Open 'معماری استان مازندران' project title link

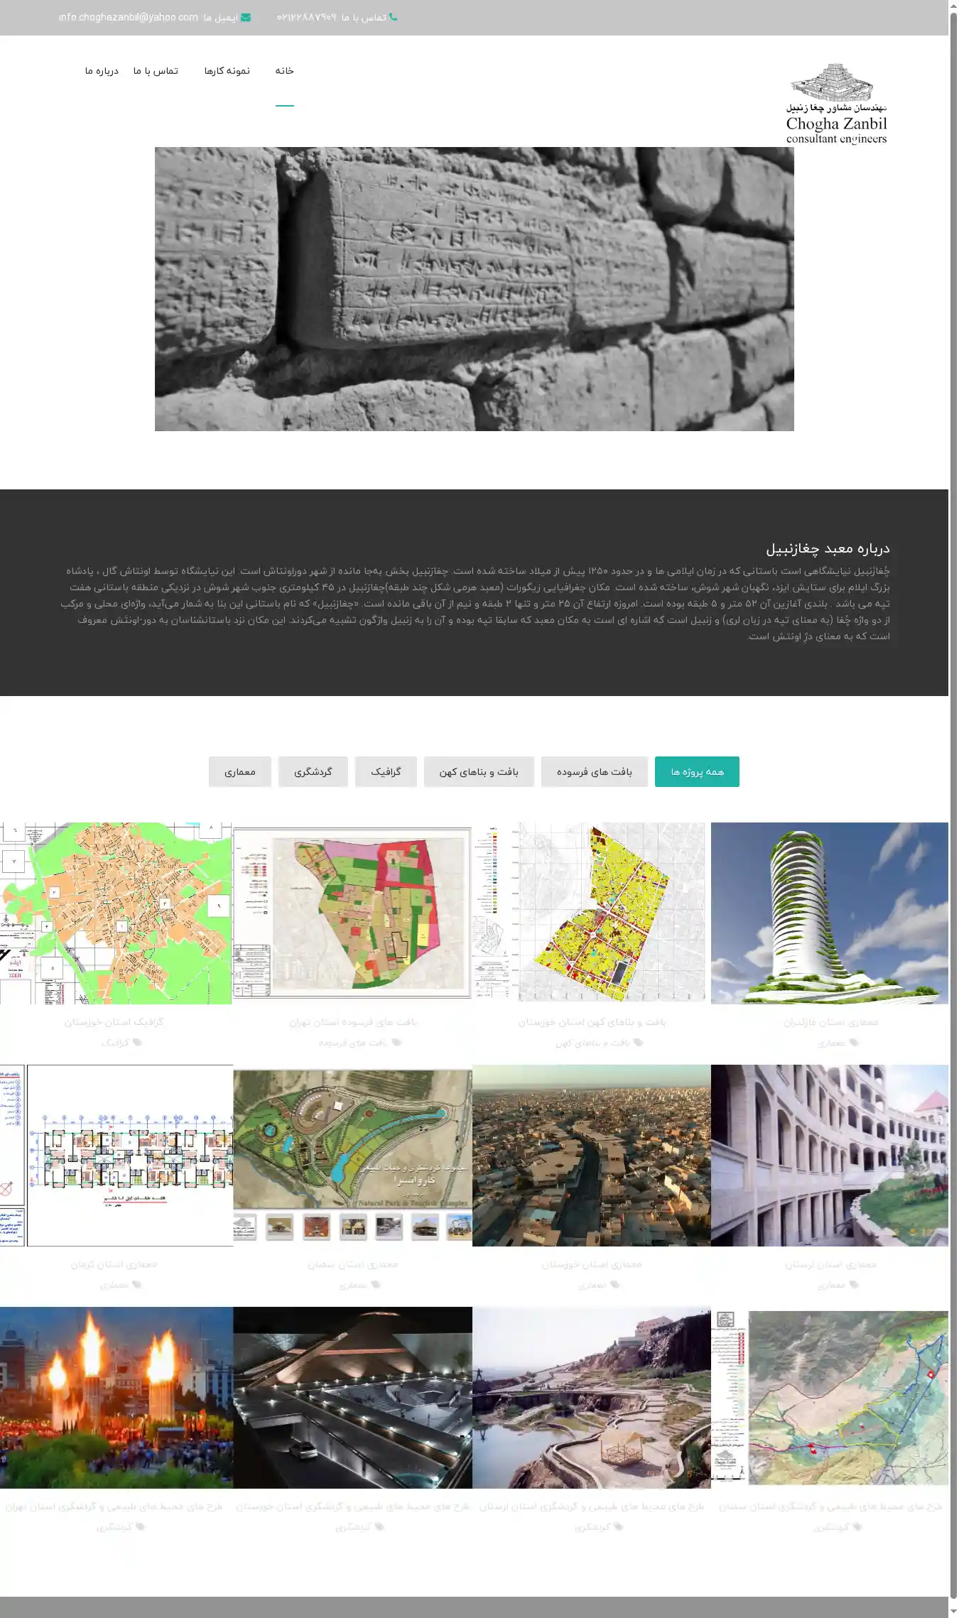click(830, 1022)
